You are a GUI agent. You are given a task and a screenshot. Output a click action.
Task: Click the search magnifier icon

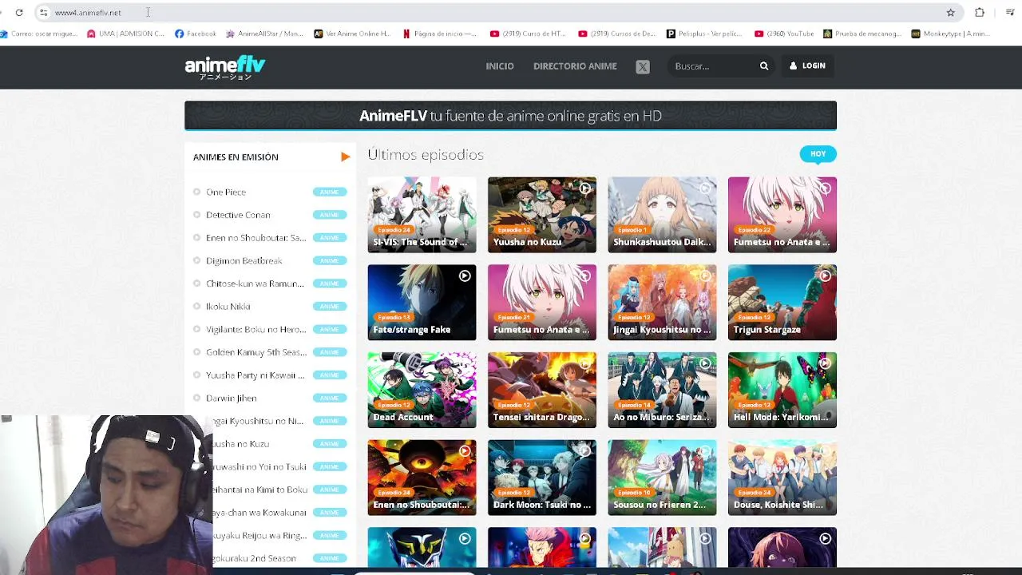point(764,66)
